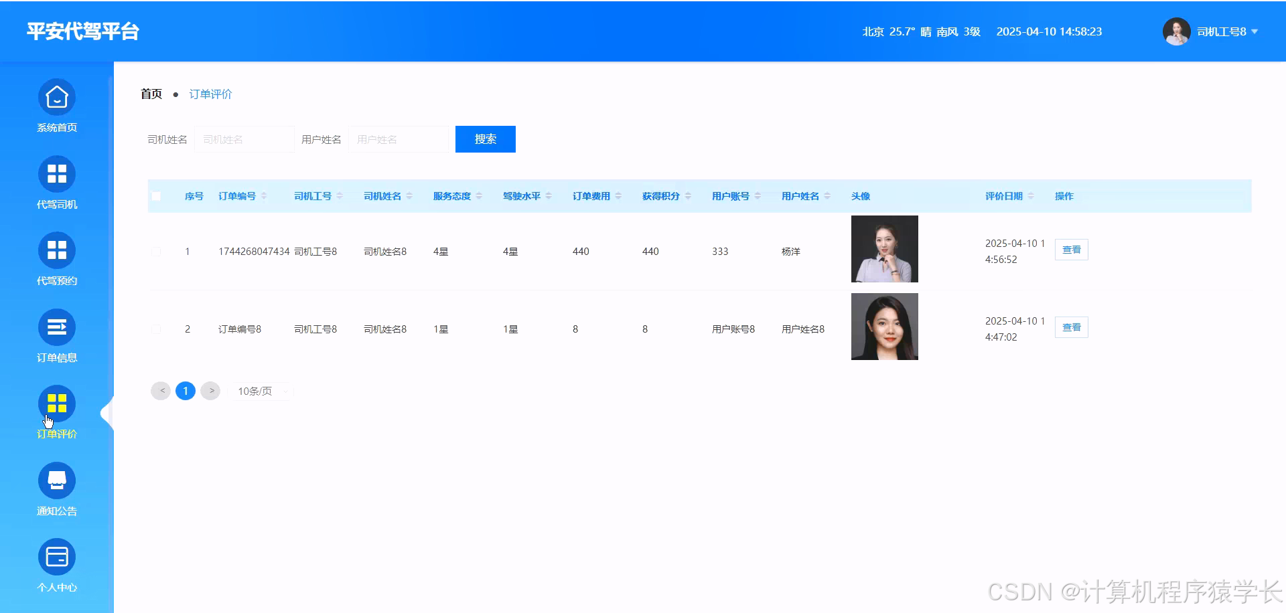The height and width of the screenshot is (613, 1286).
Task: Click the 首页 breadcrumb
Action: [151, 94]
